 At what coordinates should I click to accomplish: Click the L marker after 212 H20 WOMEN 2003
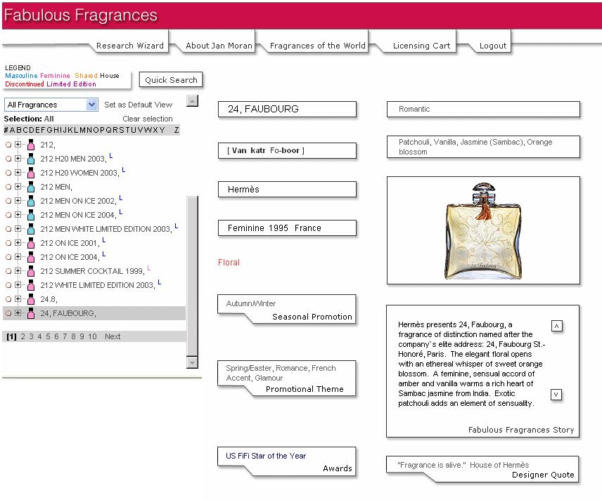pyautogui.click(x=124, y=169)
